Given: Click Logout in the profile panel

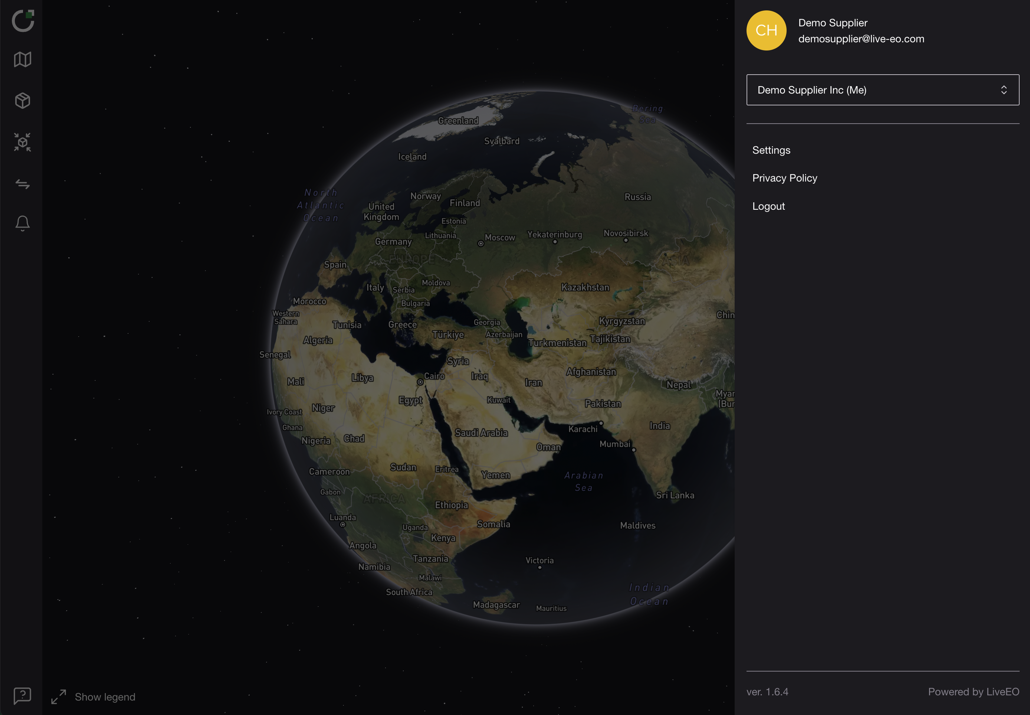Looking at the screenshot, I should (768, 206).
